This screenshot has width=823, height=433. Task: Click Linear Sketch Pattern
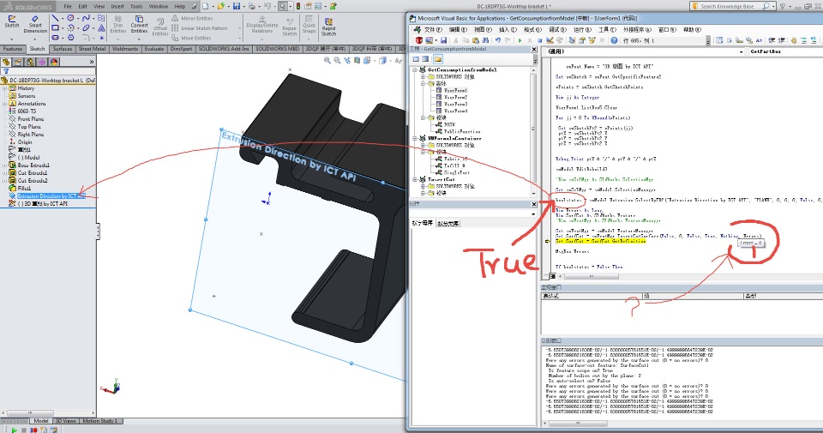click(x=200, y=28)
